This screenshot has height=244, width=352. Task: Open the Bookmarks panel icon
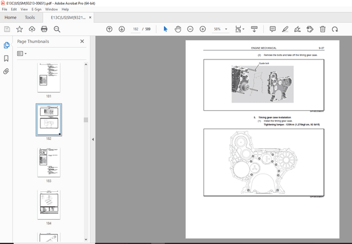point(6,58)
